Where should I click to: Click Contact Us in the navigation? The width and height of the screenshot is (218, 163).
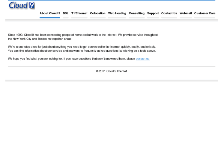[x=169, y=13]
